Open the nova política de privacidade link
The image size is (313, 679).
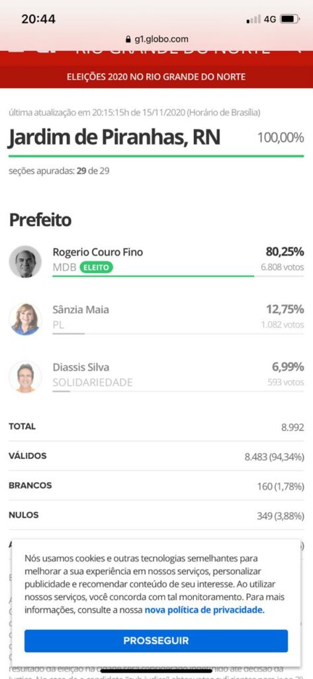tap(204, 610)
